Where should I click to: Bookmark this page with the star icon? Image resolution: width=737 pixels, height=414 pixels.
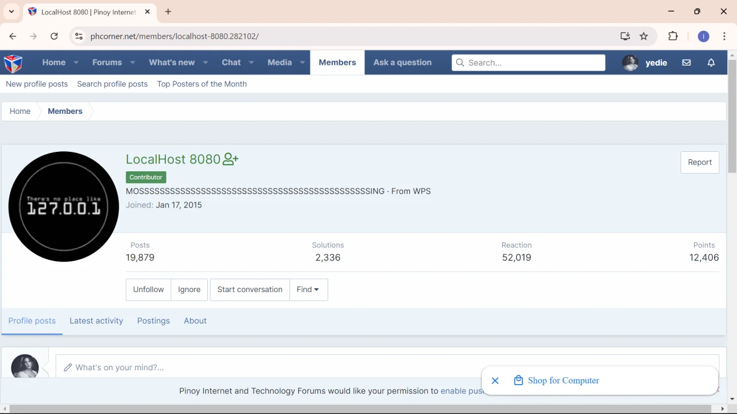(644, 36)
